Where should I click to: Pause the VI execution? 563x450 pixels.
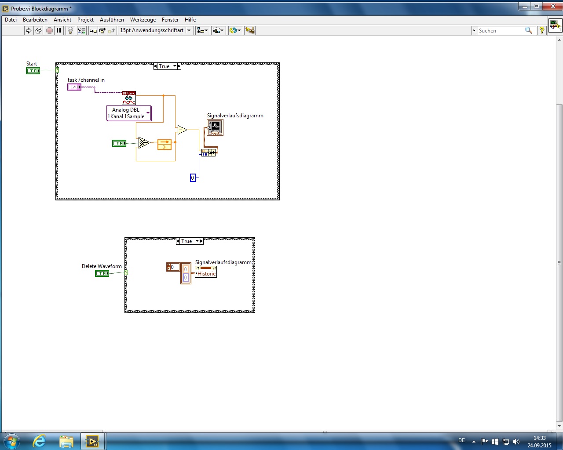(x=59, y=30)
